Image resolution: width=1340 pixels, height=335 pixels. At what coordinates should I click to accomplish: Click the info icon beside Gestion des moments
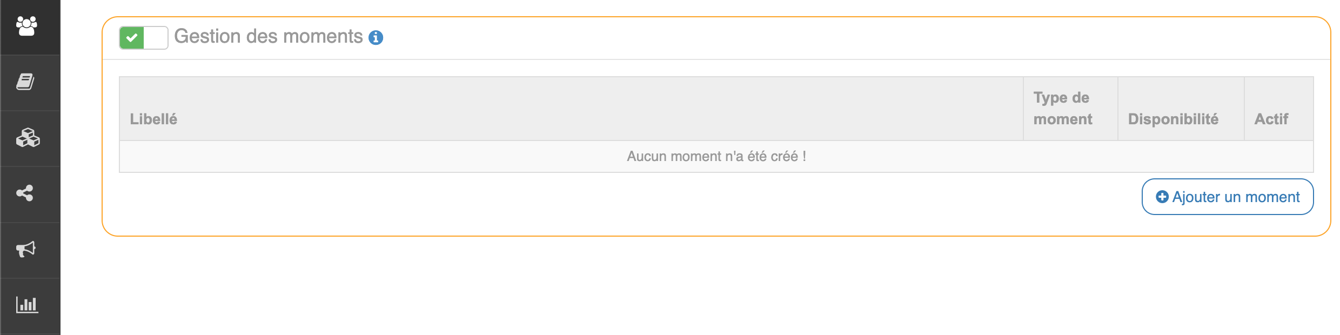click(x=376, y=38)
